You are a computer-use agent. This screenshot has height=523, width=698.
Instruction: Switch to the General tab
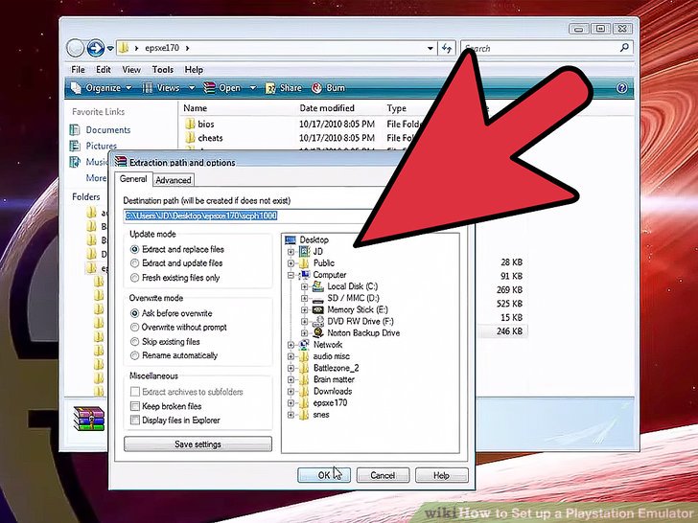point(133,179)
